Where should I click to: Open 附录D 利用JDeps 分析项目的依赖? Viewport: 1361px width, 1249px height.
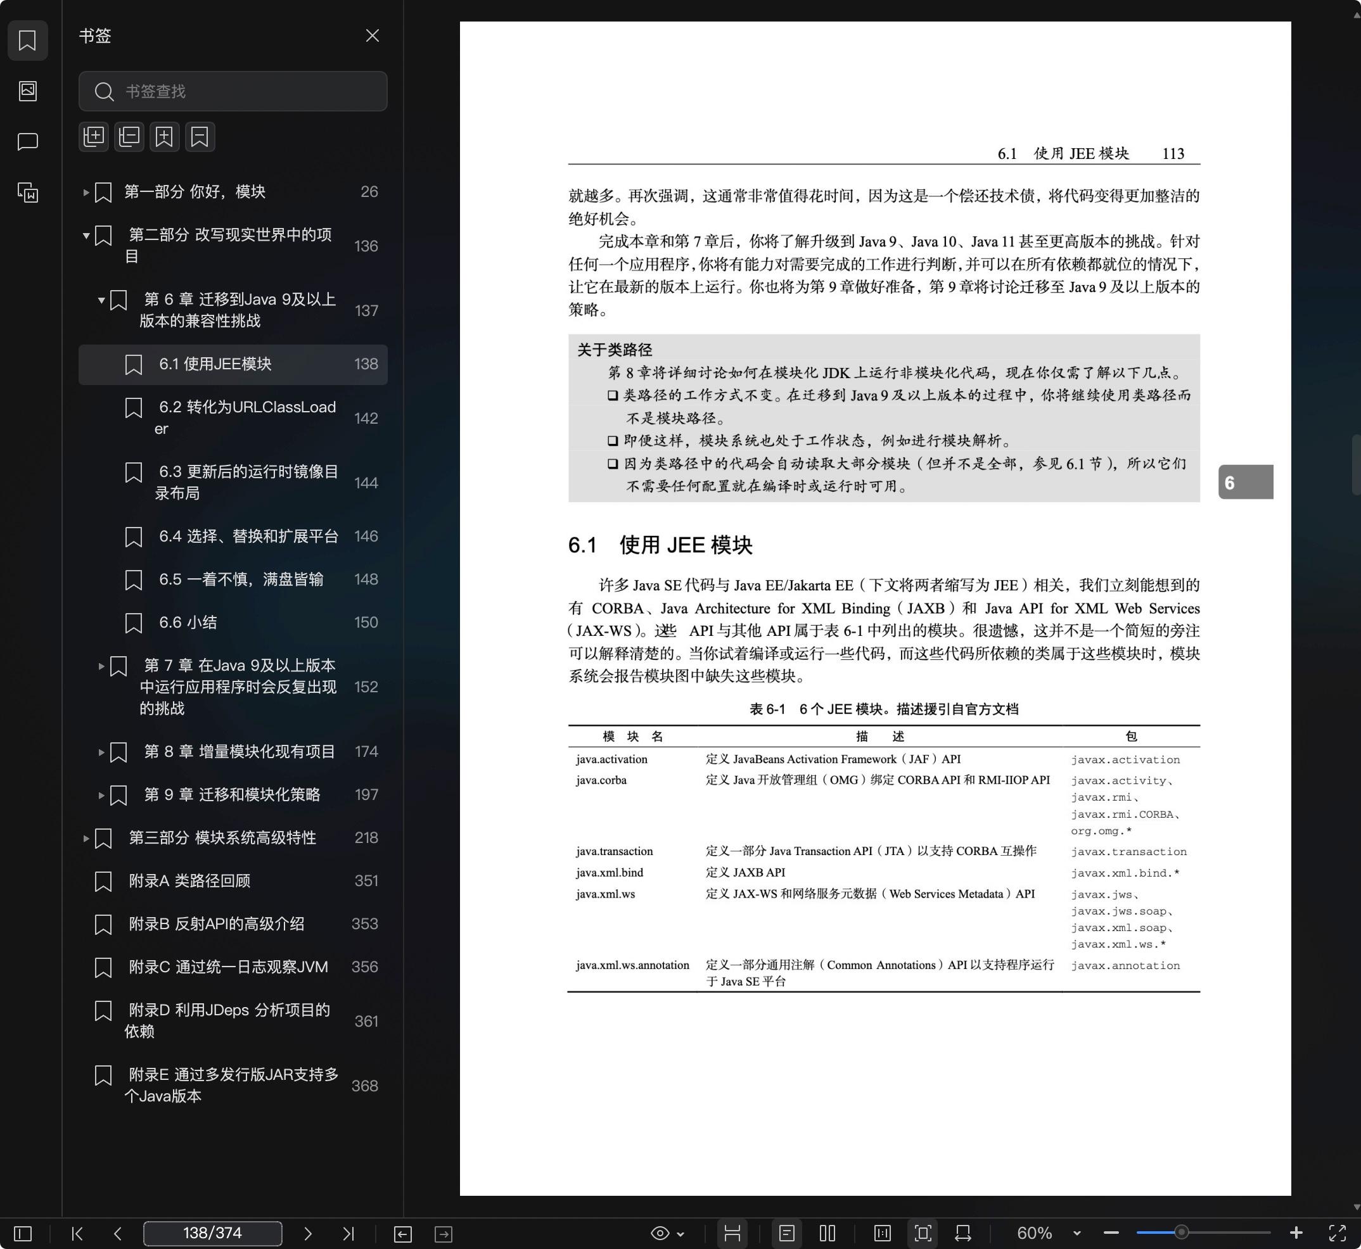[x=233, y=1020]
